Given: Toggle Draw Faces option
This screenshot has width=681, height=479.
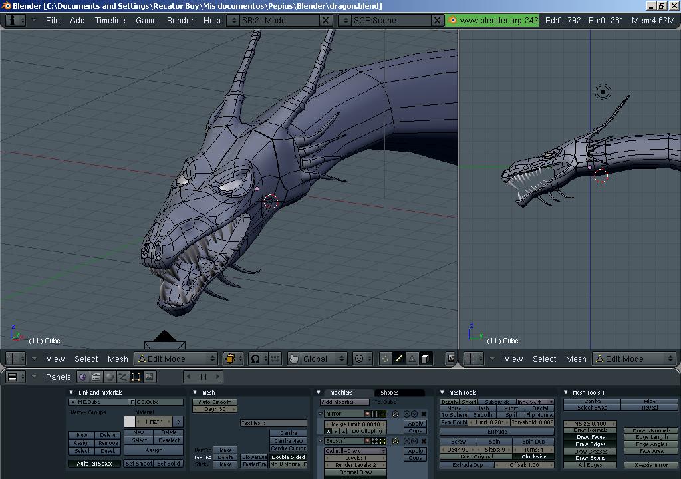Looking at the screenshot, I should tap(590, 437).
